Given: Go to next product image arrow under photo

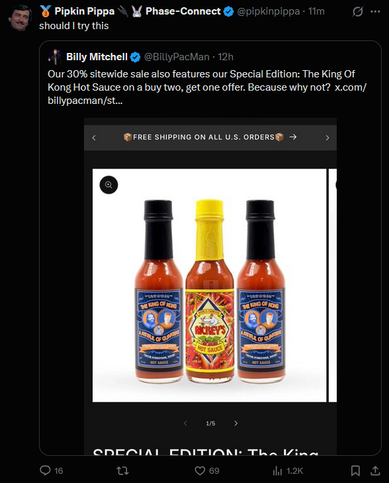Looking at the screenshot, I should [x=236, y=423].
